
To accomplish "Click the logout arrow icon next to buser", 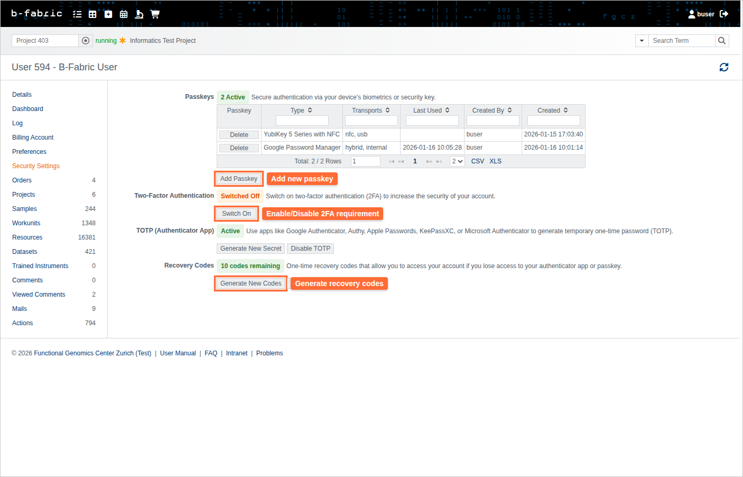I will [724, 14].
